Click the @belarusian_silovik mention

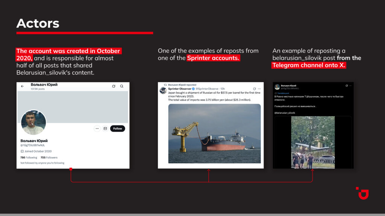(x=285, y=112)
